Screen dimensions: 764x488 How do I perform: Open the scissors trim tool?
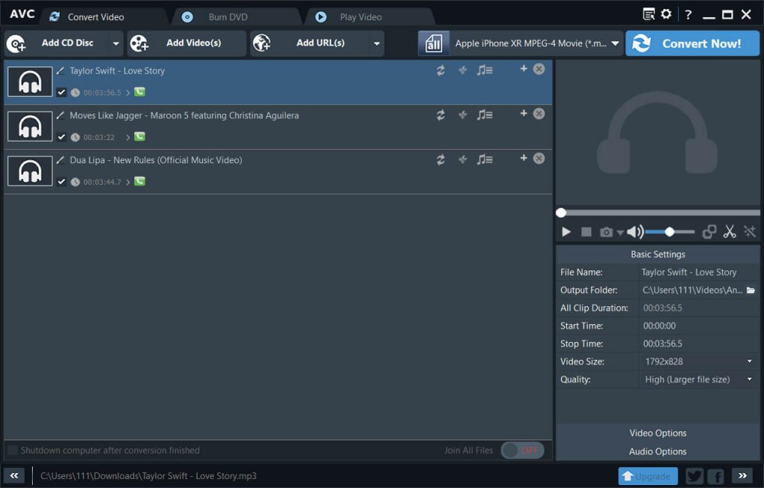(730, 232)
